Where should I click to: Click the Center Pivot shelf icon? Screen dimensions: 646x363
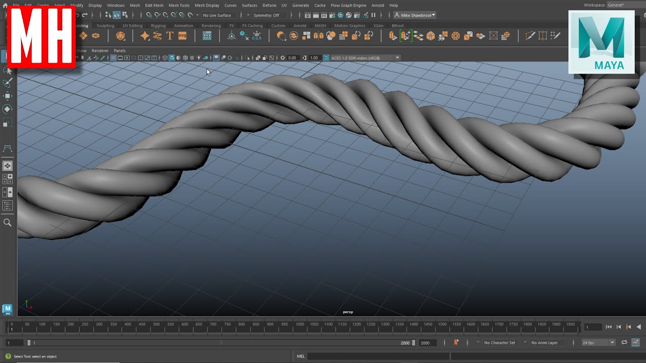(x=231, y=35)
